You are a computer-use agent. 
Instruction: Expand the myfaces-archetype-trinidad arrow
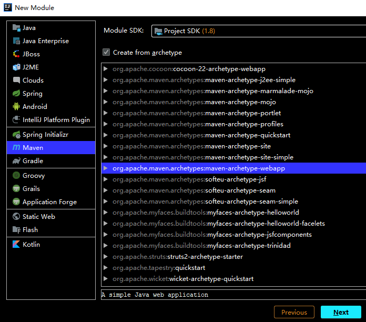[x=106, y=245]
